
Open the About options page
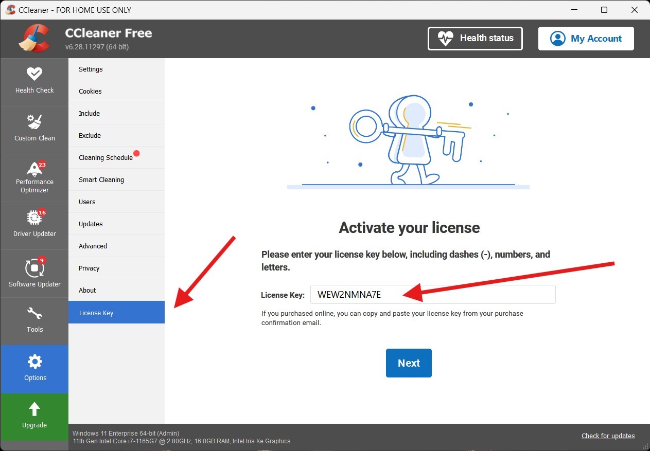pos(116,291)
